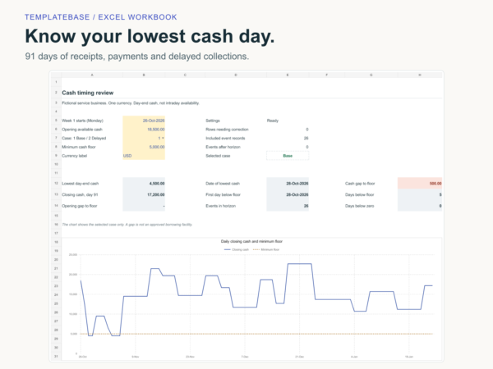Screen dimensions: 493x369
Task: Click the 'Minimum floor' legend entry
Action: [266, 250]
